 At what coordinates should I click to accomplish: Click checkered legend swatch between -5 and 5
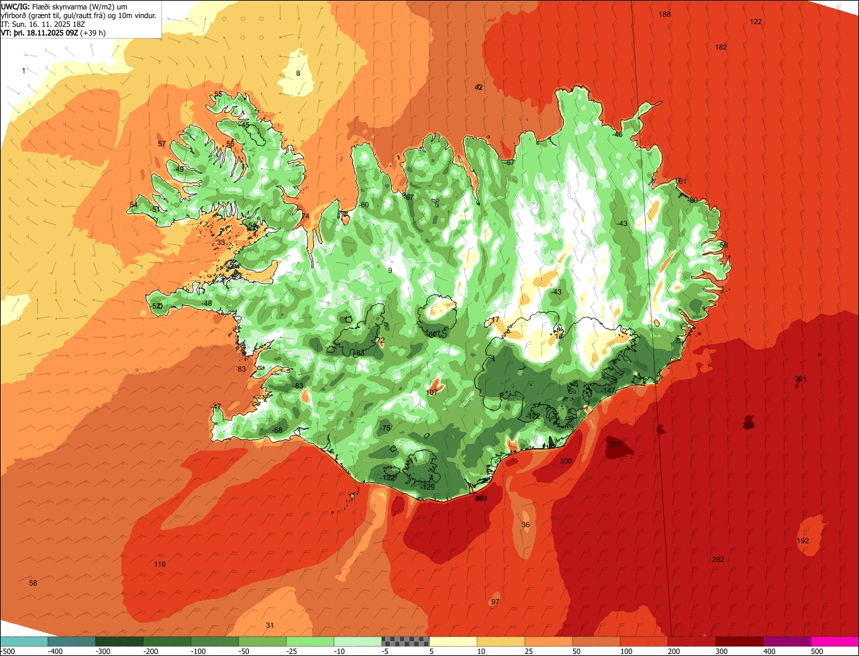(405, 641)
